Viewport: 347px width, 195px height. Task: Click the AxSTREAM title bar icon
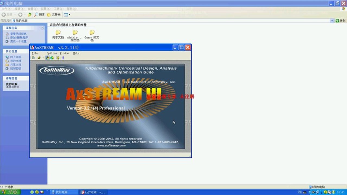(32, 48)
